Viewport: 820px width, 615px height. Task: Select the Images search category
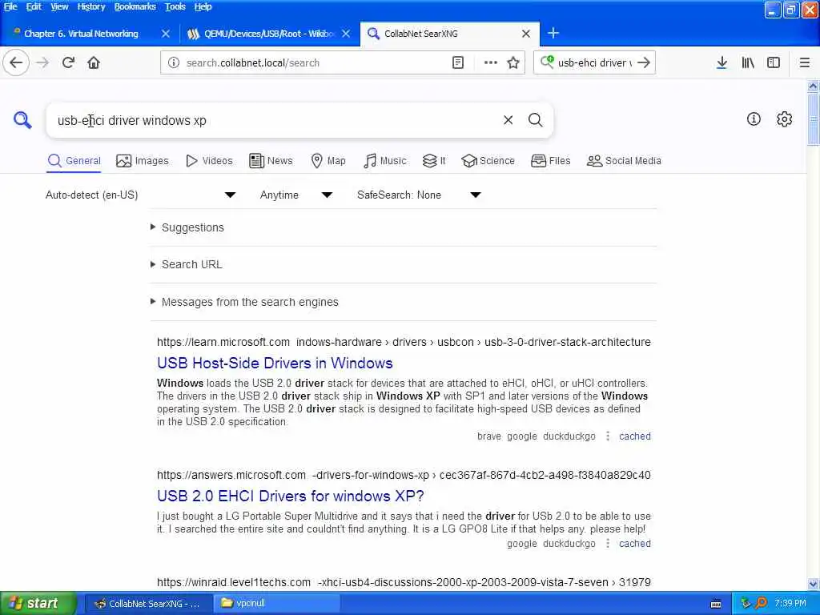(x=143, y=161)
